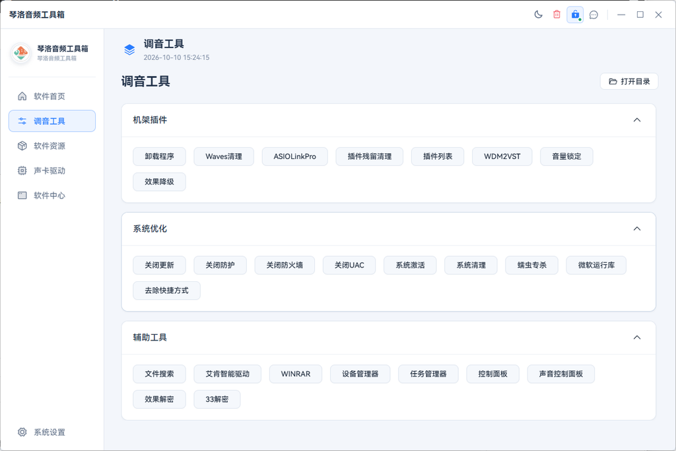676x451 pixels.
Task: Launch 卸载程序 tool
Action: click(159, 156)
